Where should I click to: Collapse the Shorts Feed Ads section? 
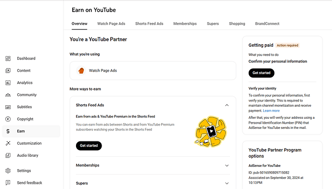(x=227, y=105)
